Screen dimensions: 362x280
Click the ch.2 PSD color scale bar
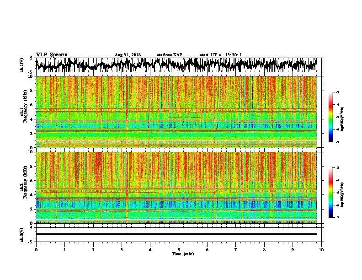(330, 193)
